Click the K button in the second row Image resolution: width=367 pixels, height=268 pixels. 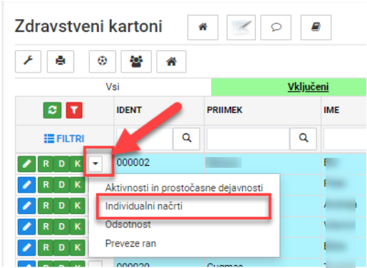coord(78,185)
